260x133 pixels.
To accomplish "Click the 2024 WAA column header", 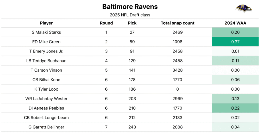I will tap(235, 23).
